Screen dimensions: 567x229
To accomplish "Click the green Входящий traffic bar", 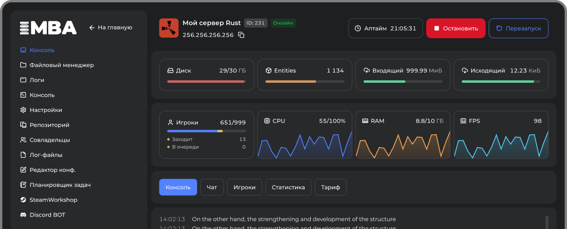I will (x=403, y=81).
